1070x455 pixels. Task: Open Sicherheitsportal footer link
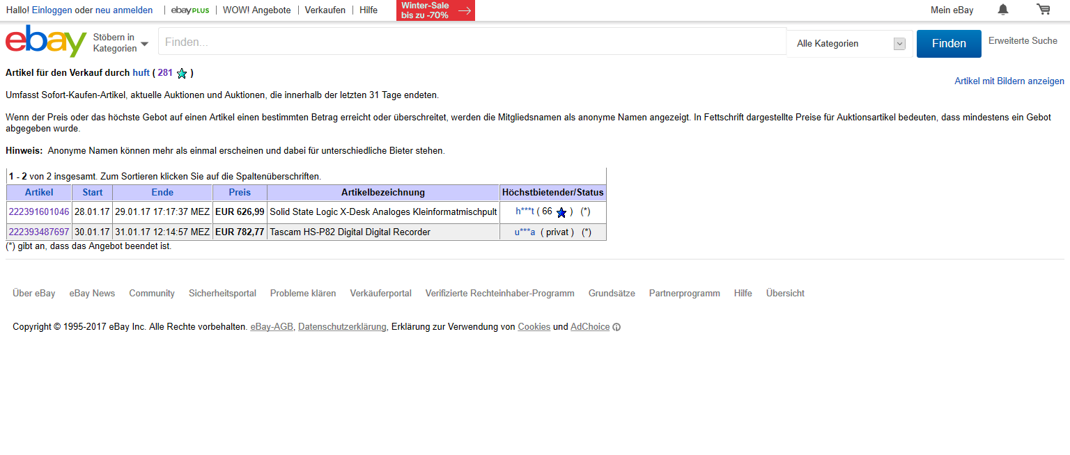pos(222,294)
